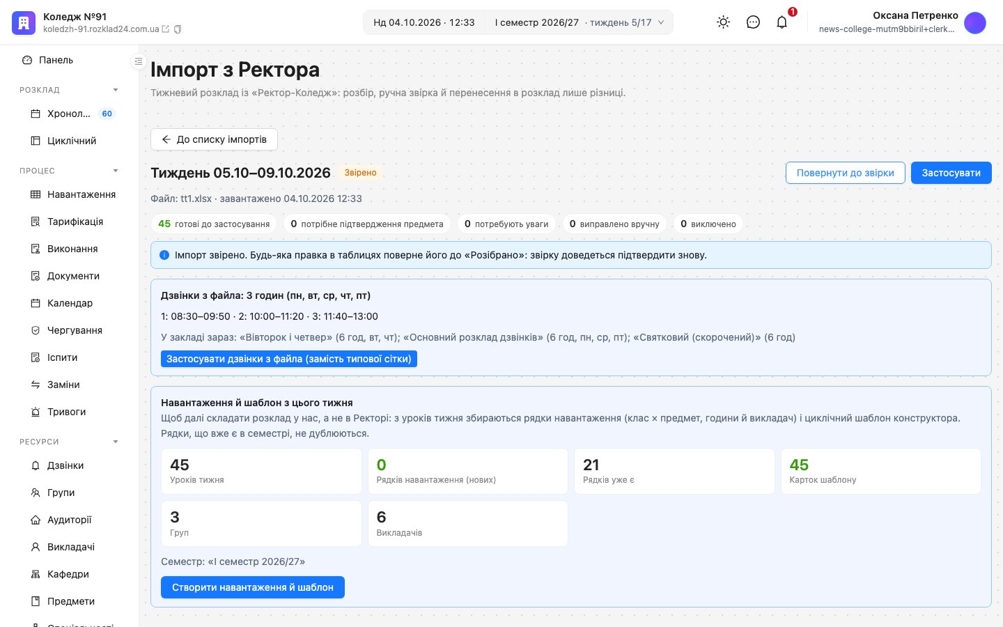The width and height of the screenshot is (1003, 627).
Task: Click the Тарифікація sidebar icon
Action: click(36, 222)
